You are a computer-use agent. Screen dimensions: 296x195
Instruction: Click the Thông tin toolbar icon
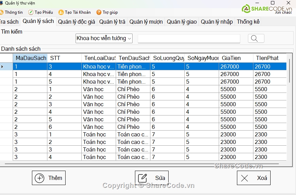tap(2, 12)
